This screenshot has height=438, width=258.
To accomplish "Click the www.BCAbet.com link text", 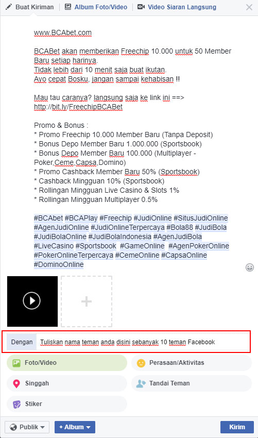I will (63, 33).
